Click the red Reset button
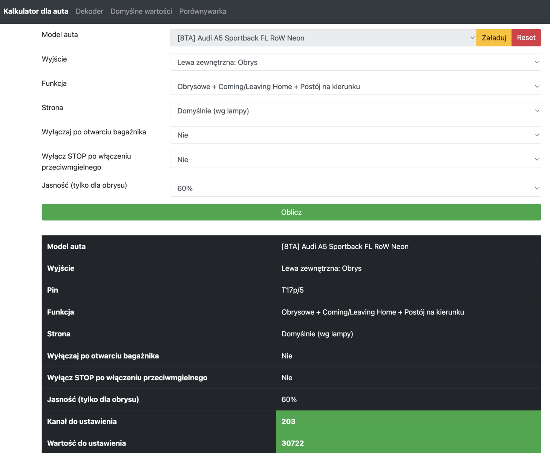The height and width of the screenshot is (453, 550). coord(526,38)
